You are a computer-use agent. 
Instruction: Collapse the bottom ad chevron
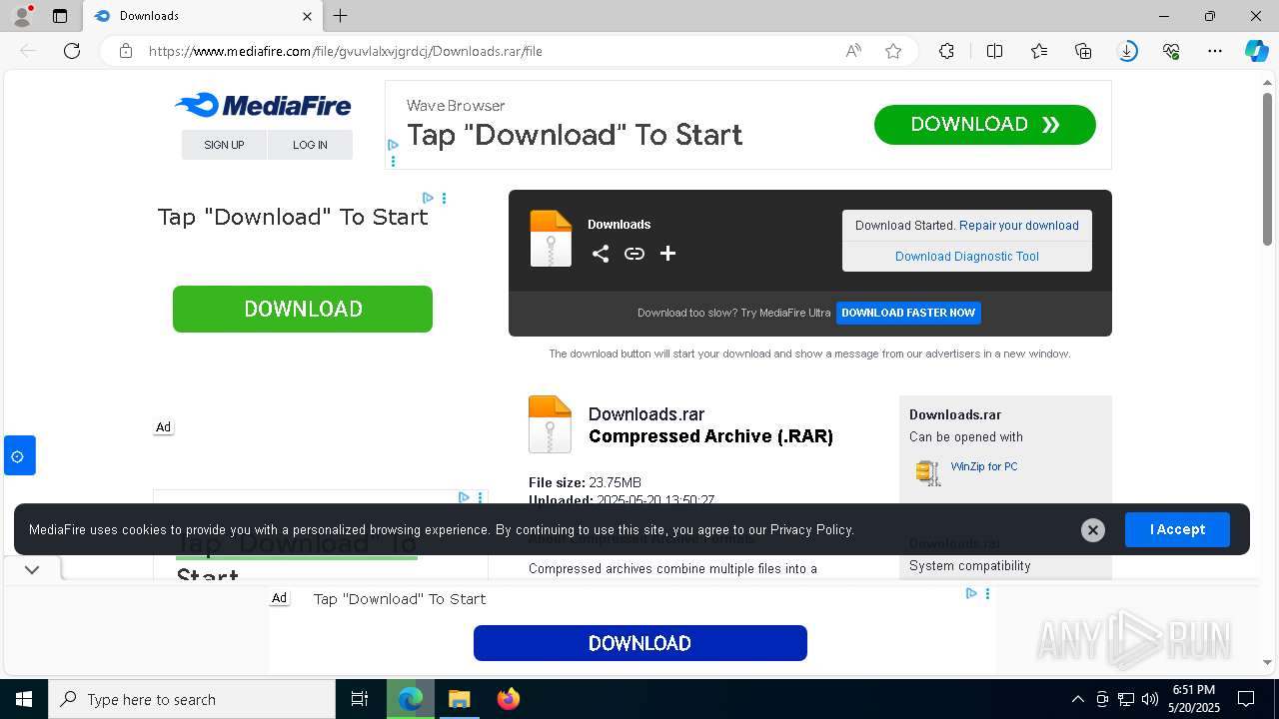pos(32,570)
